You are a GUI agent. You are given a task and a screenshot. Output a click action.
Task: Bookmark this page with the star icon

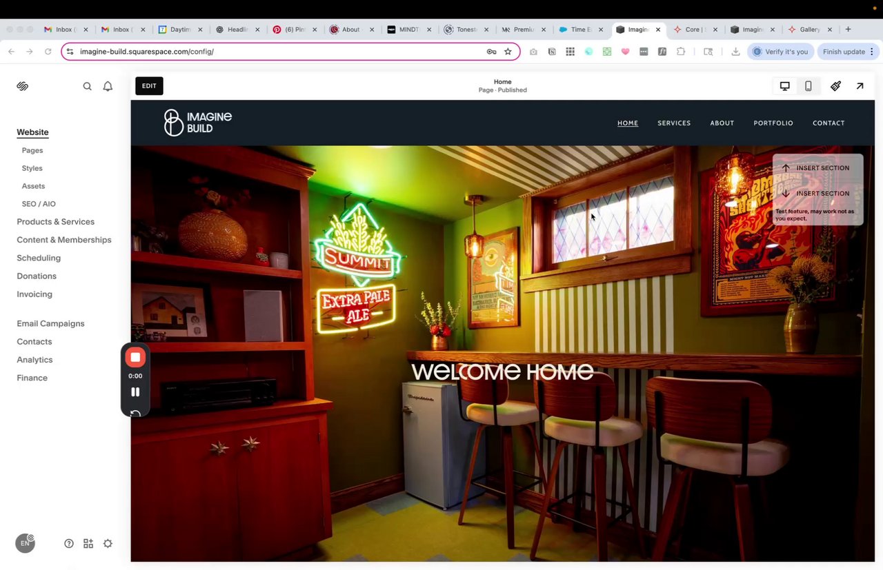click(x=508, y=52)
